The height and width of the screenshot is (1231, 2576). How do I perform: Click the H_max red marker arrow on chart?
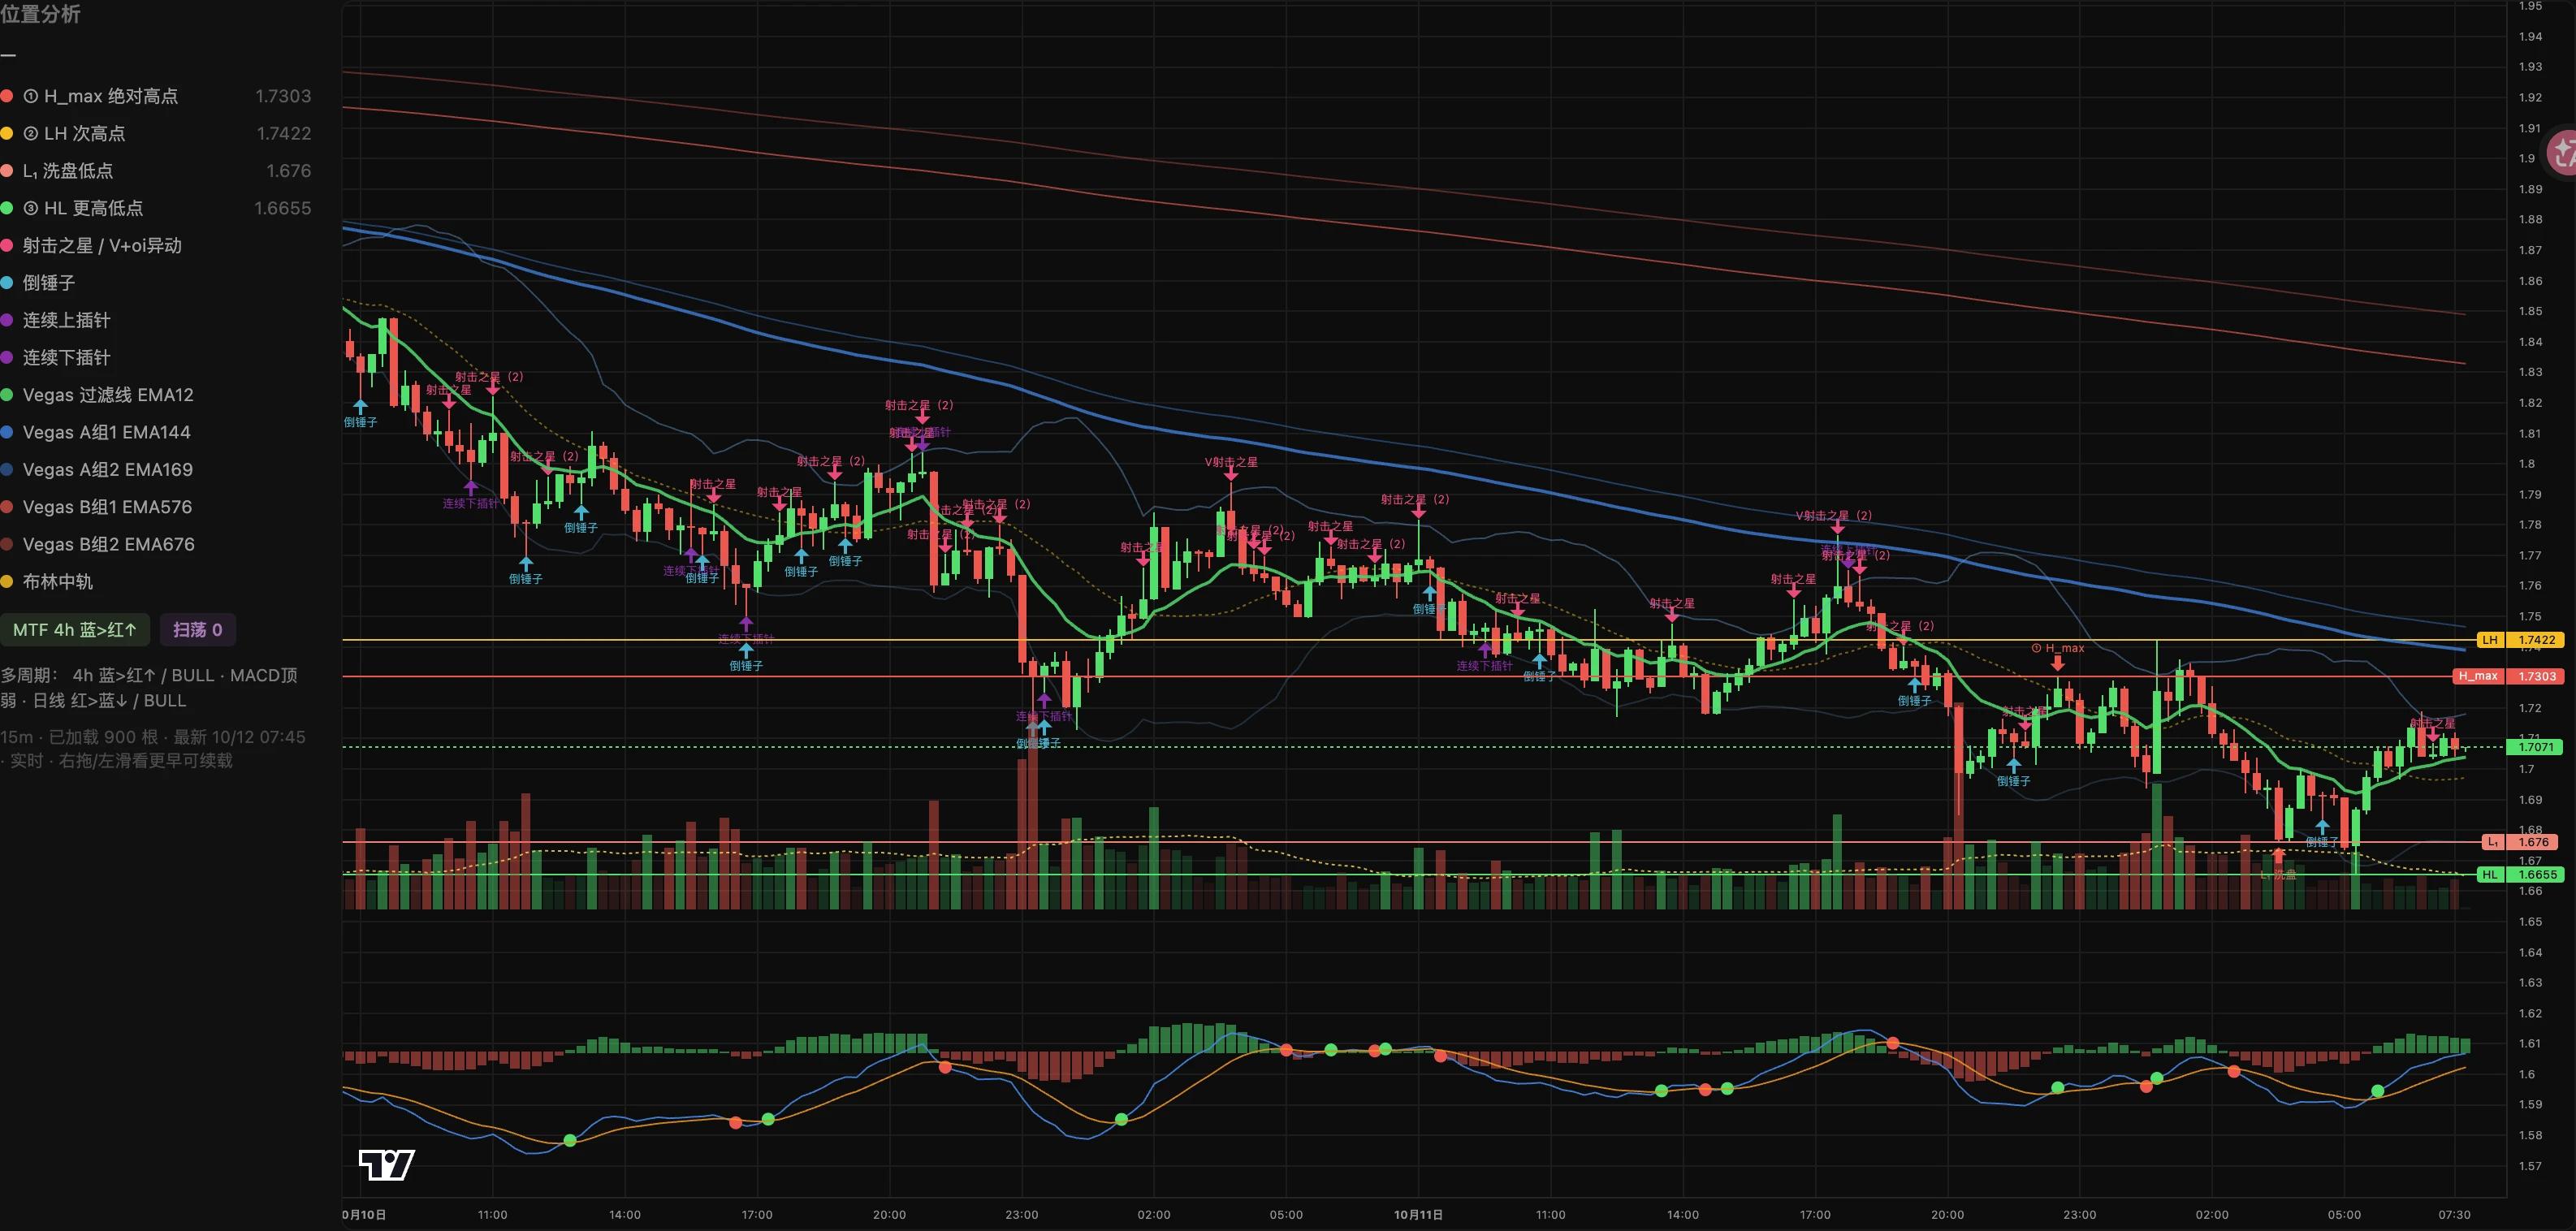(2057, 663)
